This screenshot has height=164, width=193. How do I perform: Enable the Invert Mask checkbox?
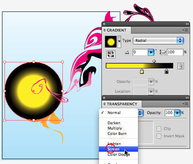tap(159, 136)
